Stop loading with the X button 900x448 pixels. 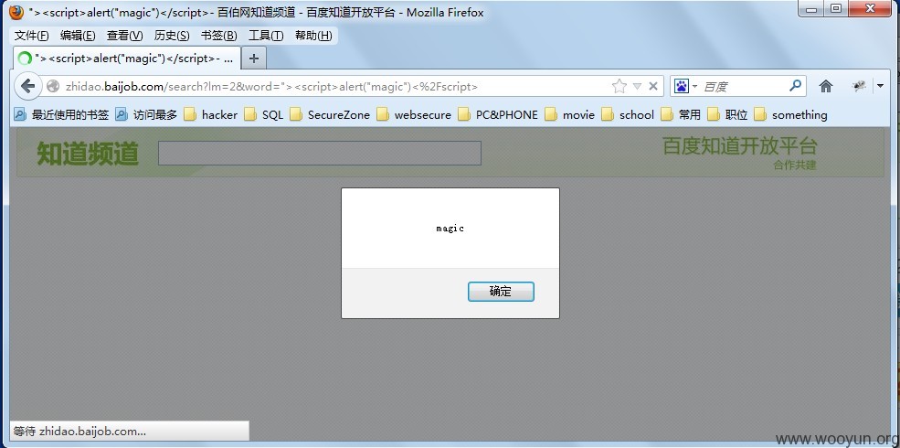652,87
